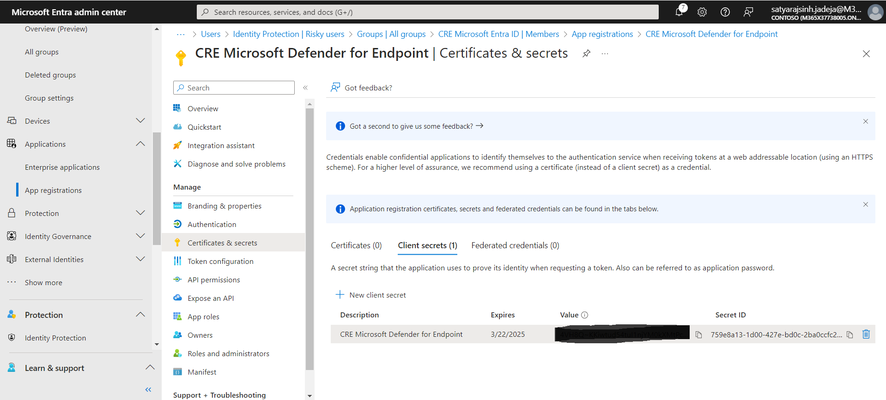Go to Users breadcrumb
886x400 pixels.
(x=211, y=34)
